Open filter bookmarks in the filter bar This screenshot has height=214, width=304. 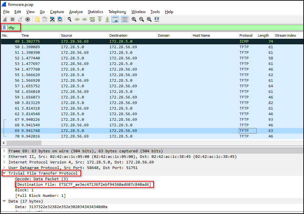(4, 28)
